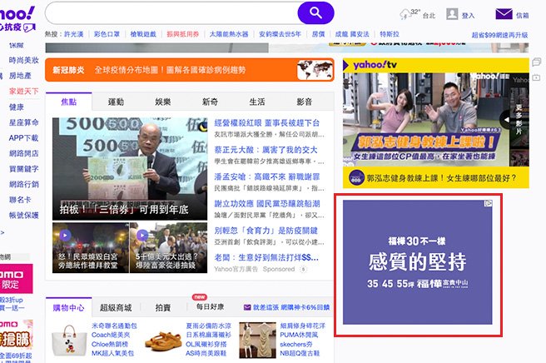546x363 pixels.
Task: Play the 5千億美元 capital flight video
Action: click(168, 248)
